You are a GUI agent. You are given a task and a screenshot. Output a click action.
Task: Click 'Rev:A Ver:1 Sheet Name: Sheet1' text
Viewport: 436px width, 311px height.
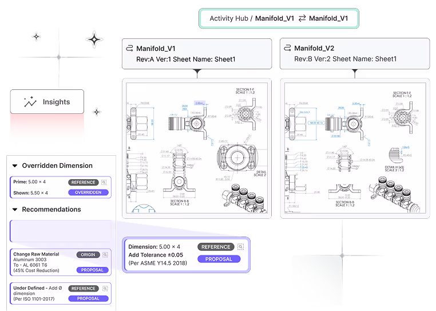coord(186,60)
